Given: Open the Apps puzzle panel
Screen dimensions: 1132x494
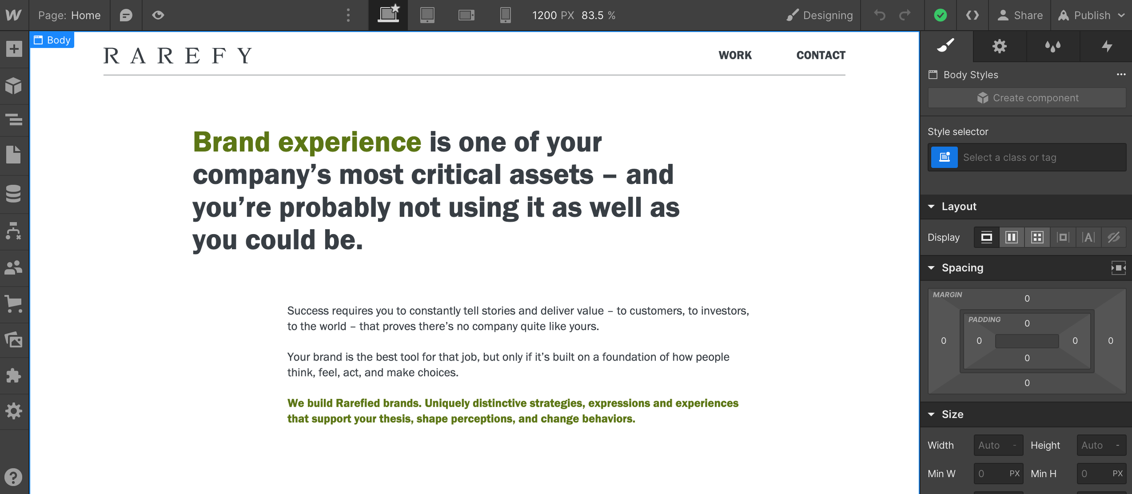Looking at the screenshot, I should pos(14,375).
